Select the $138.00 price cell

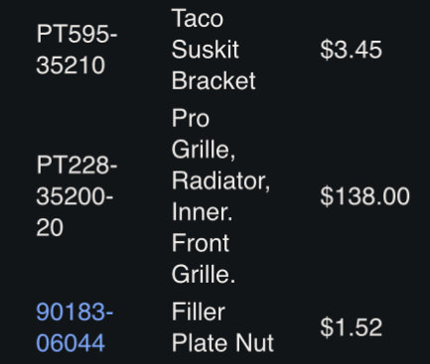[x=364, y=195]
